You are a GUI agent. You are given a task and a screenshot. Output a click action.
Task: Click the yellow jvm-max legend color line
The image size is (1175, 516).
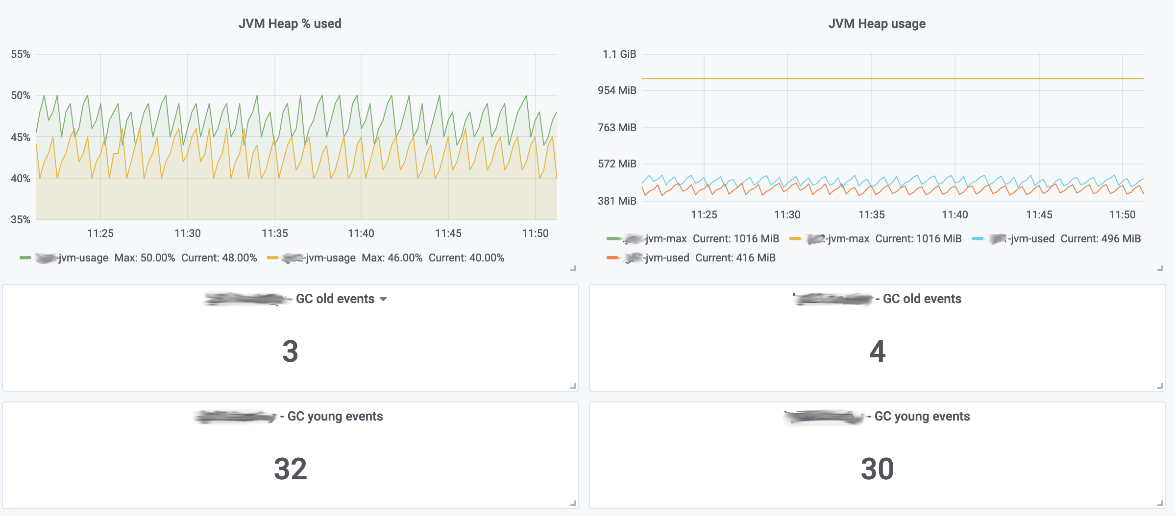tap(795, 238)
